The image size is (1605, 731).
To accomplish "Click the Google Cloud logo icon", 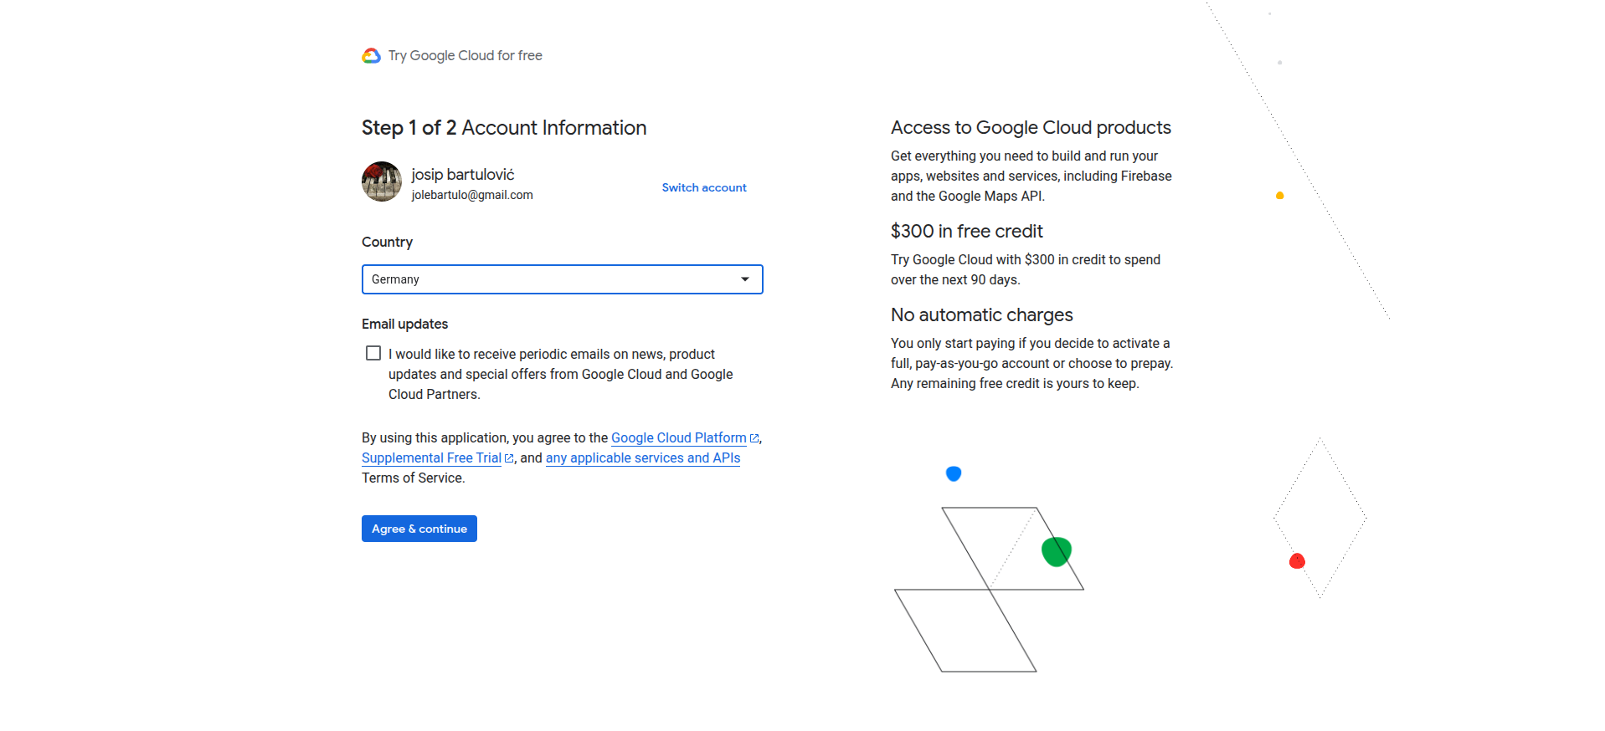I will click(x=371, y=56).
